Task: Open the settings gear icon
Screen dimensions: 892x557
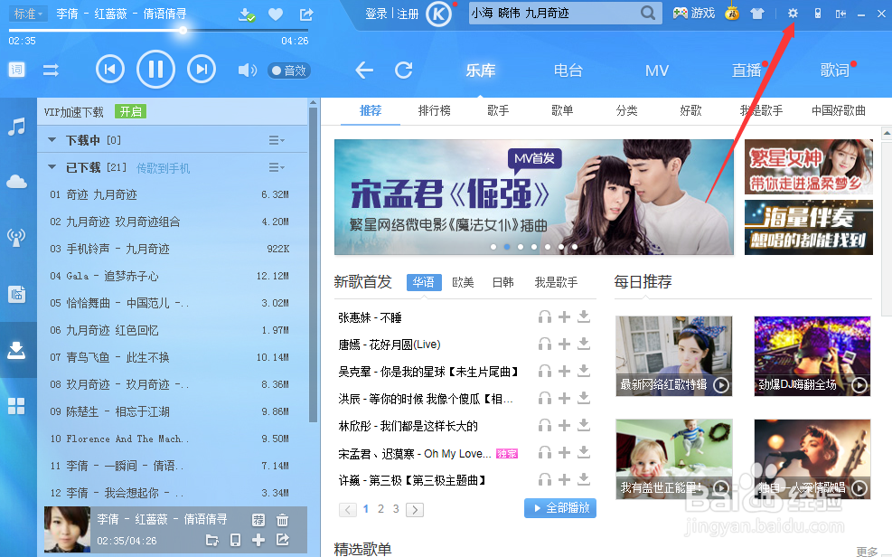Action: coord(793,13)
